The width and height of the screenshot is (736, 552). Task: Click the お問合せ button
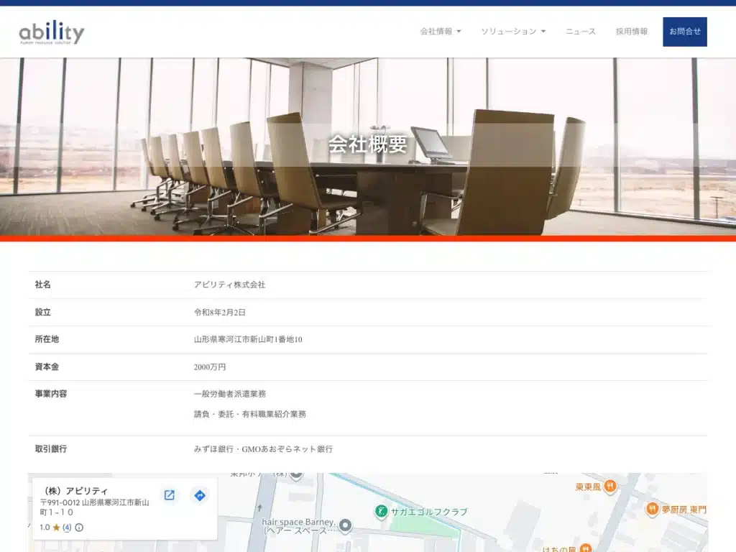[685, 32]
